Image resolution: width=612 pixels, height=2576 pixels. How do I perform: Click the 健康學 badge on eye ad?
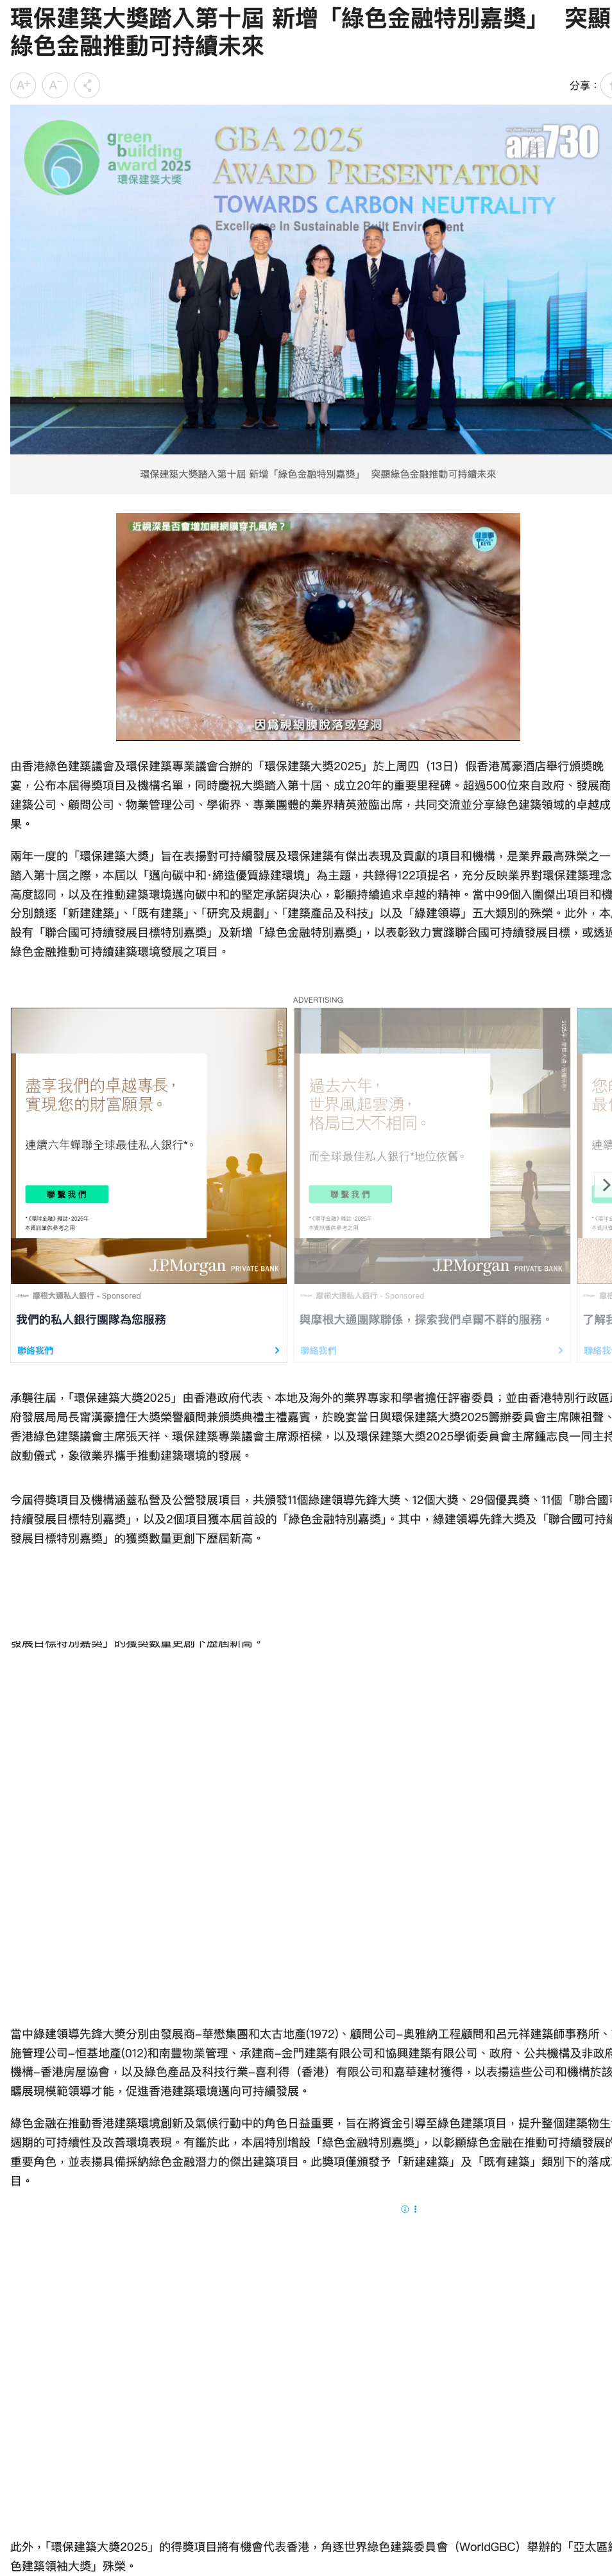click(x=484, y=539)
